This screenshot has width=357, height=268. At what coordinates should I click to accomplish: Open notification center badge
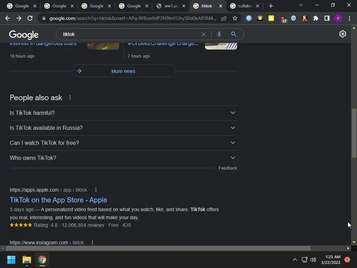[347, 260]
